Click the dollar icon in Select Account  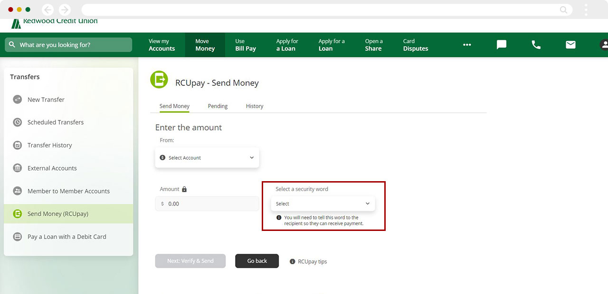pos(163,158)
